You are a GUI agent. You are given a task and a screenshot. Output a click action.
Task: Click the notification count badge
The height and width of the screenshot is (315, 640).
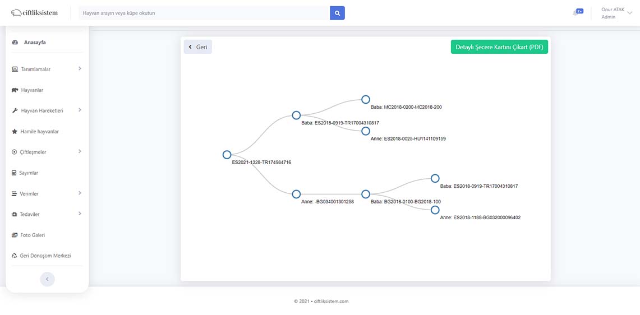click(x=579, y=11)
